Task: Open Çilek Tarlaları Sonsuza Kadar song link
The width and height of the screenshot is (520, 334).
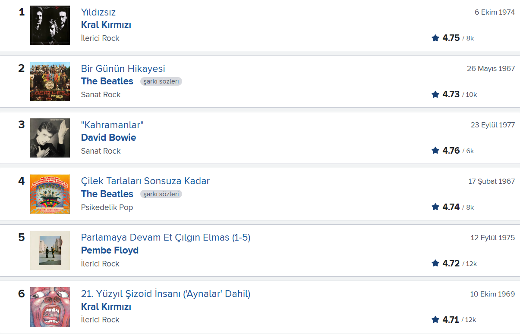Action: [145, 181]
